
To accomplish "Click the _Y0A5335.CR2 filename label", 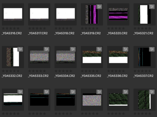I will (x=91, y=76).
